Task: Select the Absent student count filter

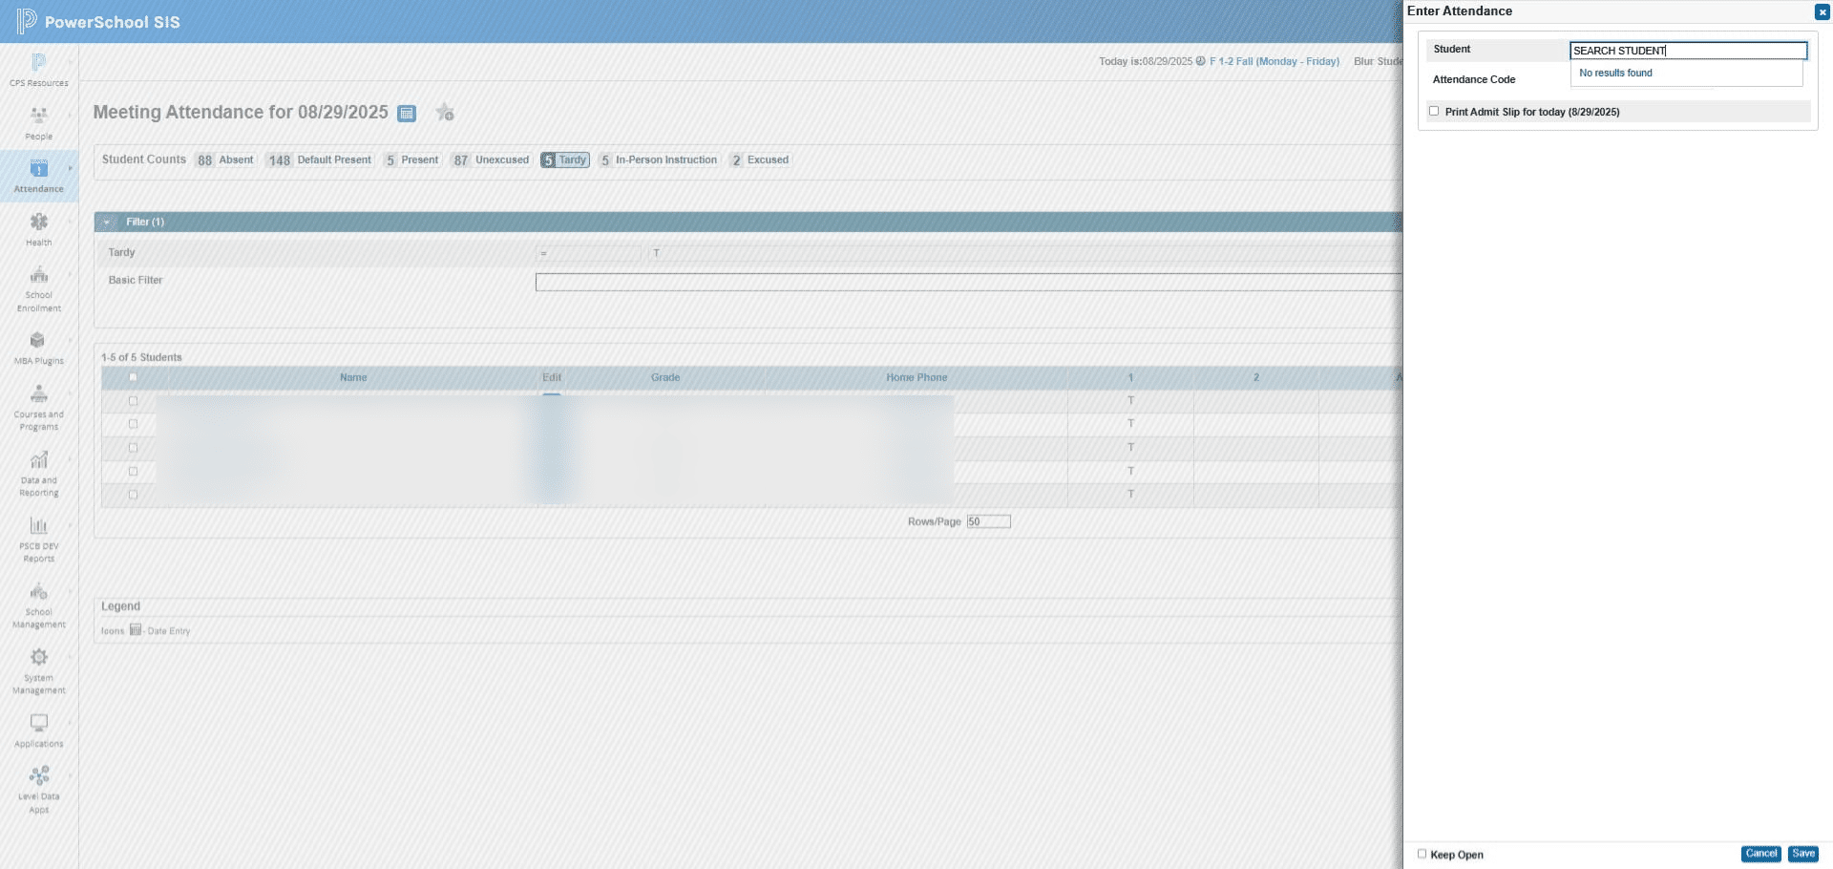Action: [225, 160]
